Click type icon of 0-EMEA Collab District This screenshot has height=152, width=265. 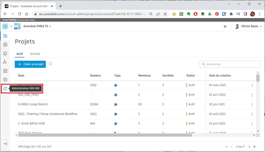click(x=116, y=105)
